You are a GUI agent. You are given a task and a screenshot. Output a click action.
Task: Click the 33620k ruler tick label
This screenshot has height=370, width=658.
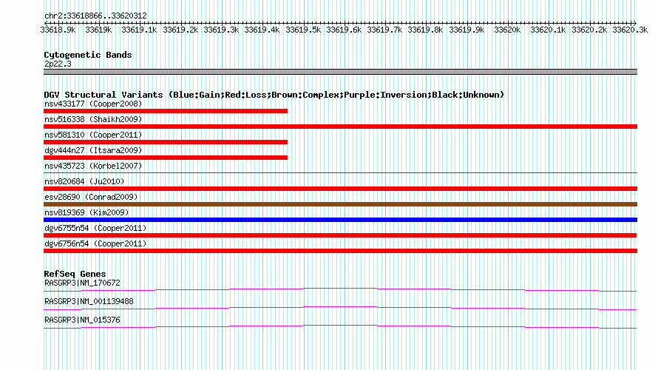(x=507, y=30)
